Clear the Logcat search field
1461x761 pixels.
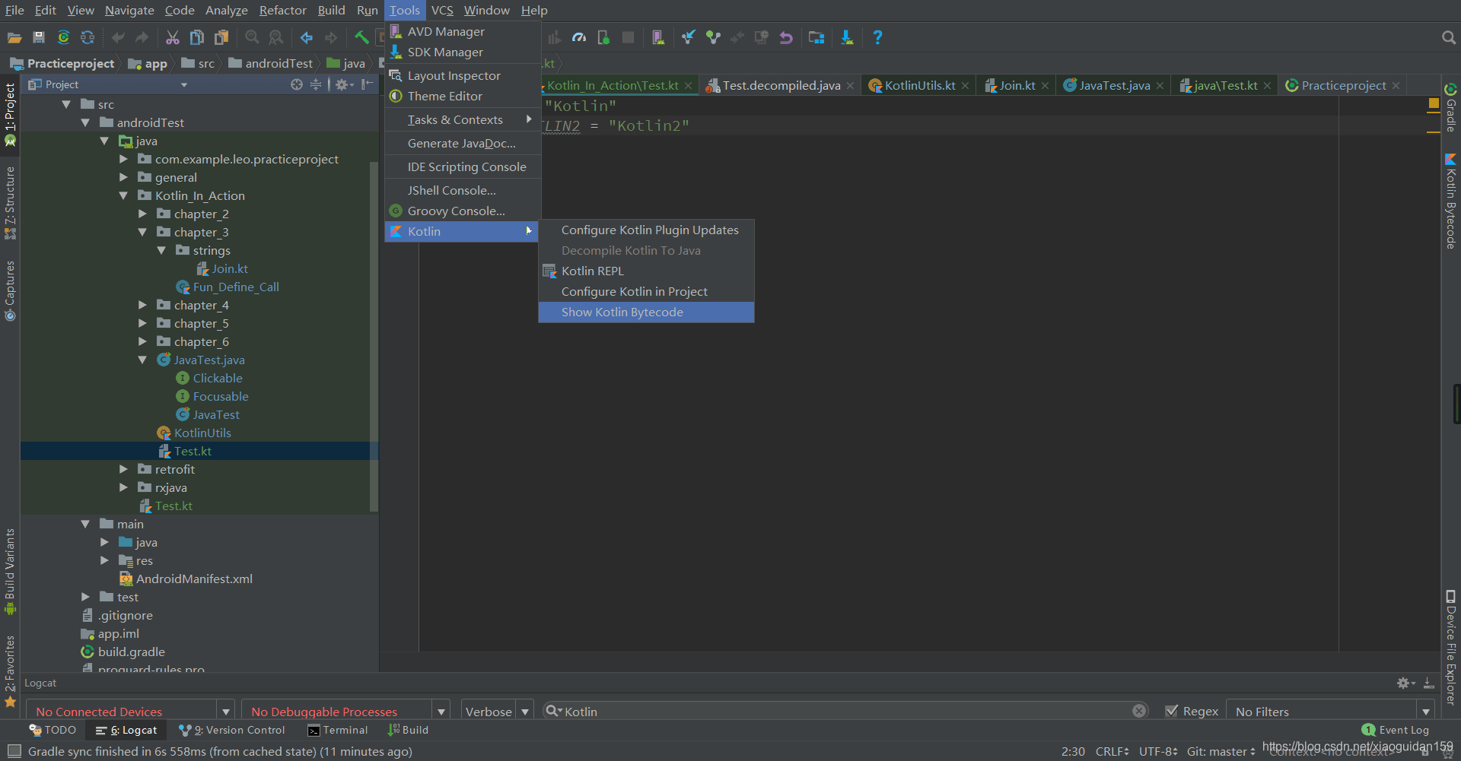pos(1139,711)
